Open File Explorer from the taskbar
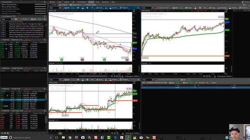Viewport: 250px width, 140px height. click(x=63, y=138)
